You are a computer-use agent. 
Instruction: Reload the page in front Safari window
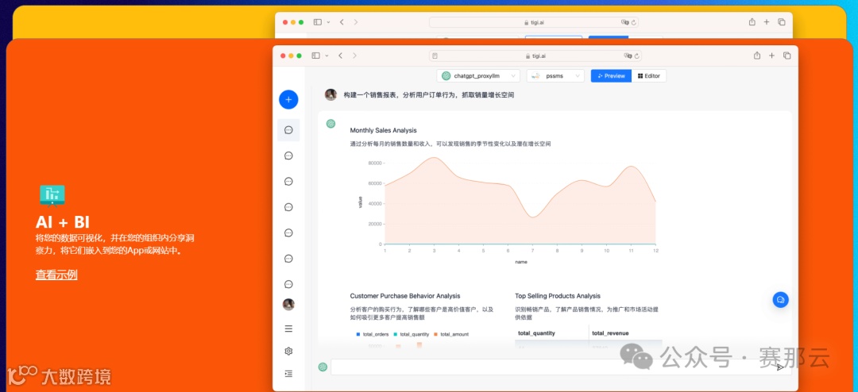tap(637, 56)
